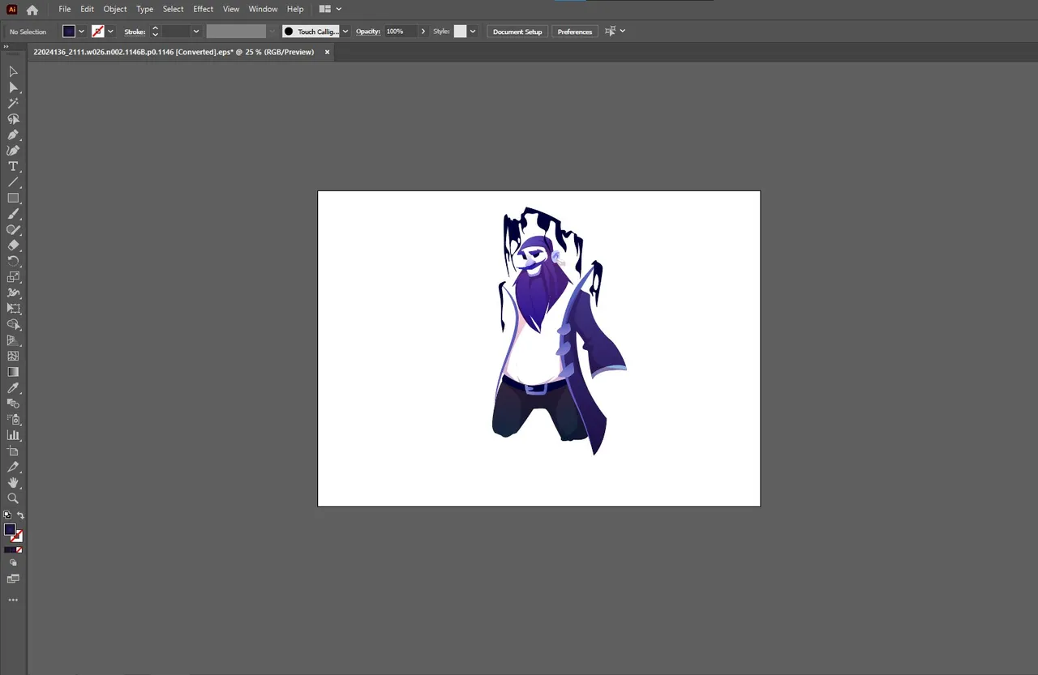
Task: Select the Symbol Sprayer tool
Action: (13, 419)
